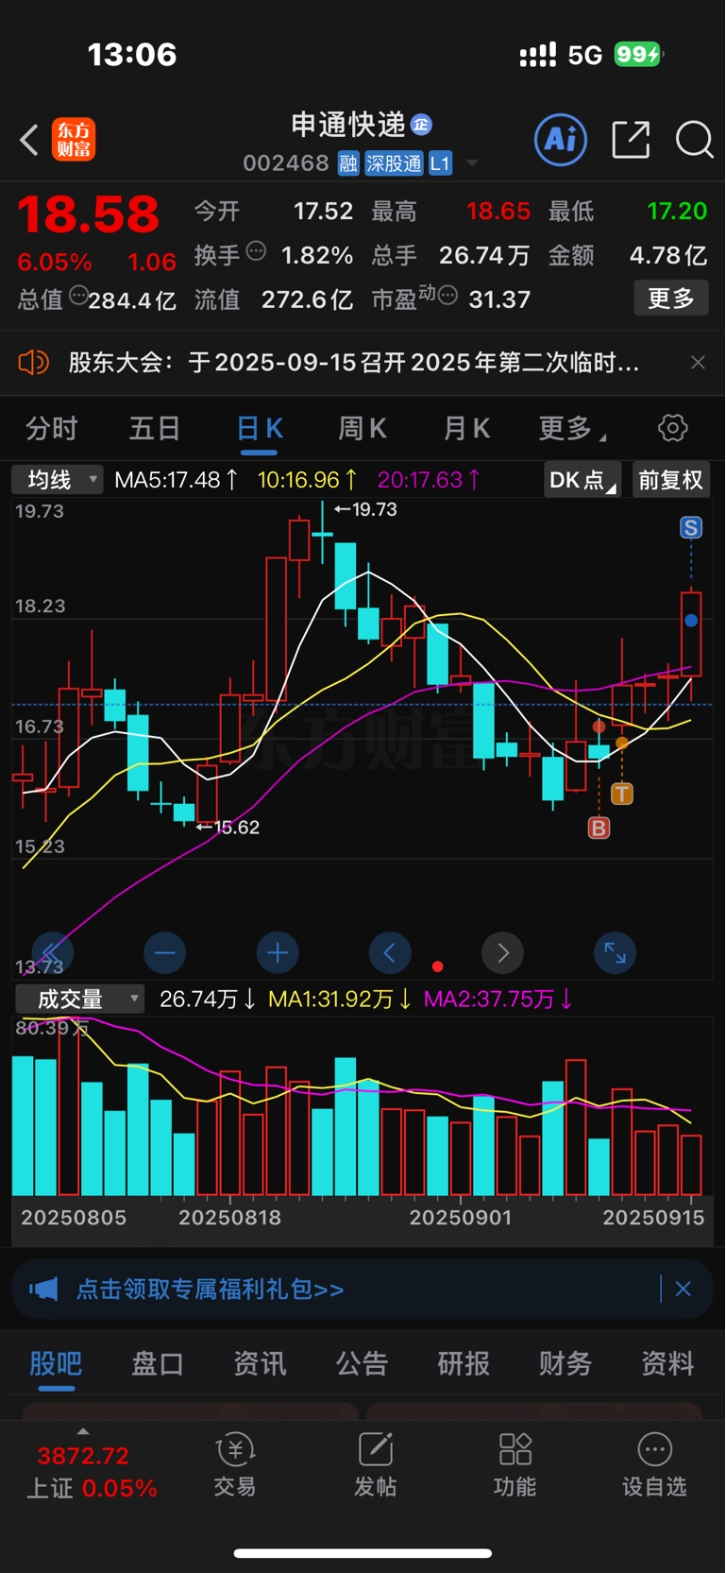Tap the stock code 002468
The width and height of the screenshot is (726, 1573).
pos(285,163)
